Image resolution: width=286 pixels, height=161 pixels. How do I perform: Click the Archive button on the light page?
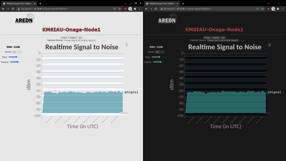tap(64, 38)
